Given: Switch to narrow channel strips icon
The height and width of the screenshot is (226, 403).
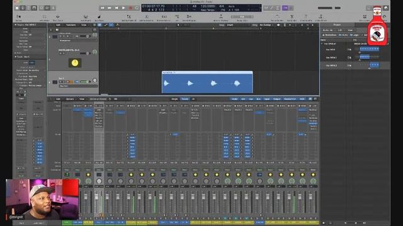Looking at the screenshot, I should [310, 99].
